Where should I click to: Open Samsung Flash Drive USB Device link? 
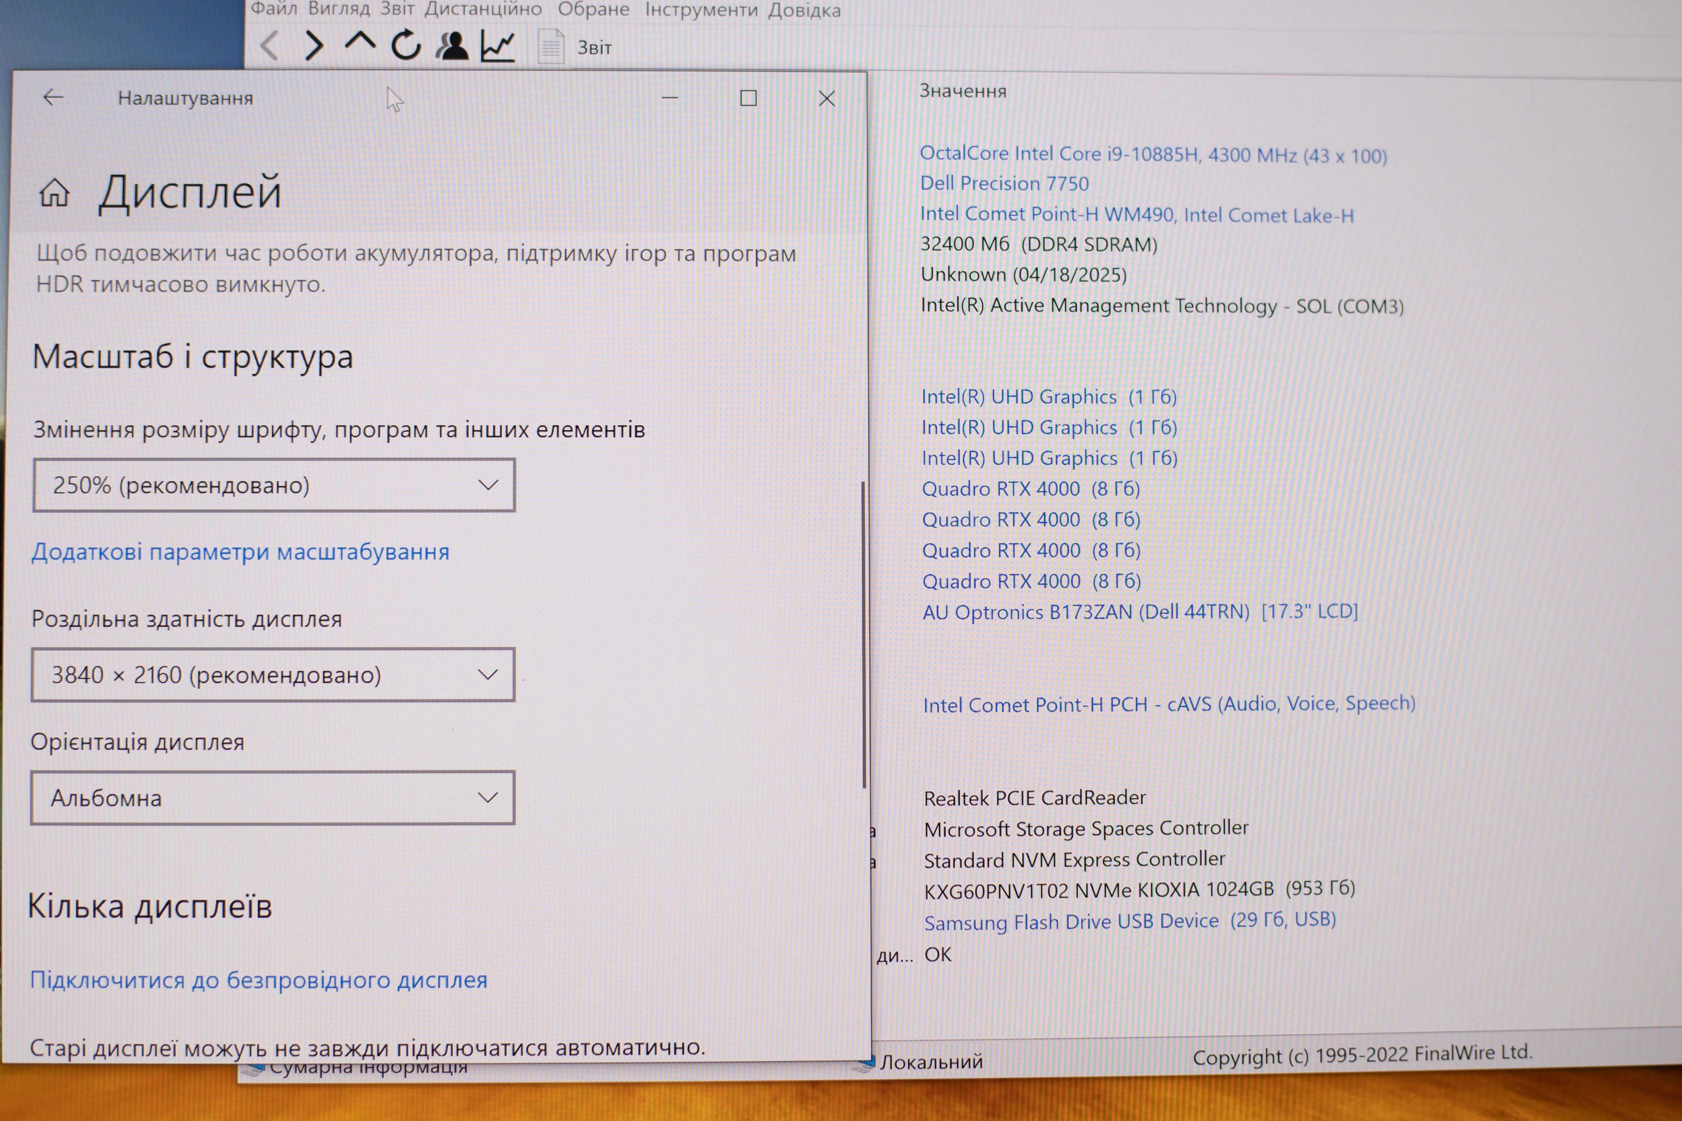pos(1130,921)
